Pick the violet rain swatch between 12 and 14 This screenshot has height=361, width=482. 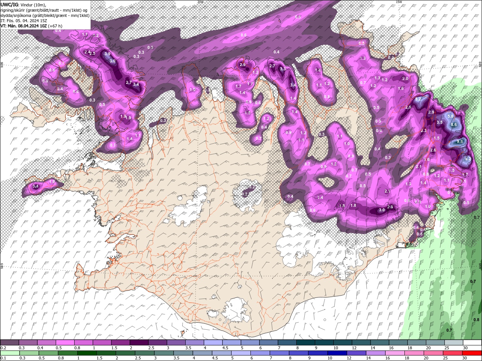tap(356, 353)
